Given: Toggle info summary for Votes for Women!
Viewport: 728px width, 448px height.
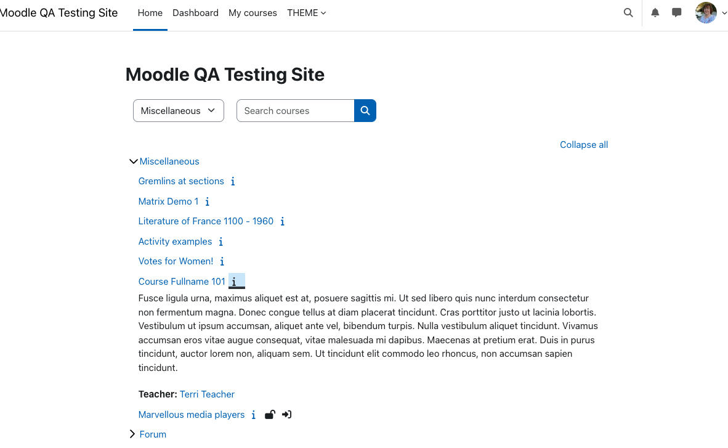Looking at the screenshot, I should (x=222, y=262).
